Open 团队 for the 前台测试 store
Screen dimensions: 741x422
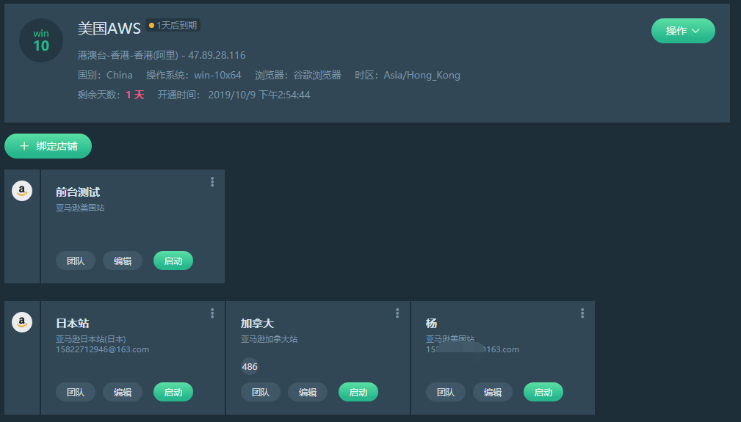pos(76,261)
